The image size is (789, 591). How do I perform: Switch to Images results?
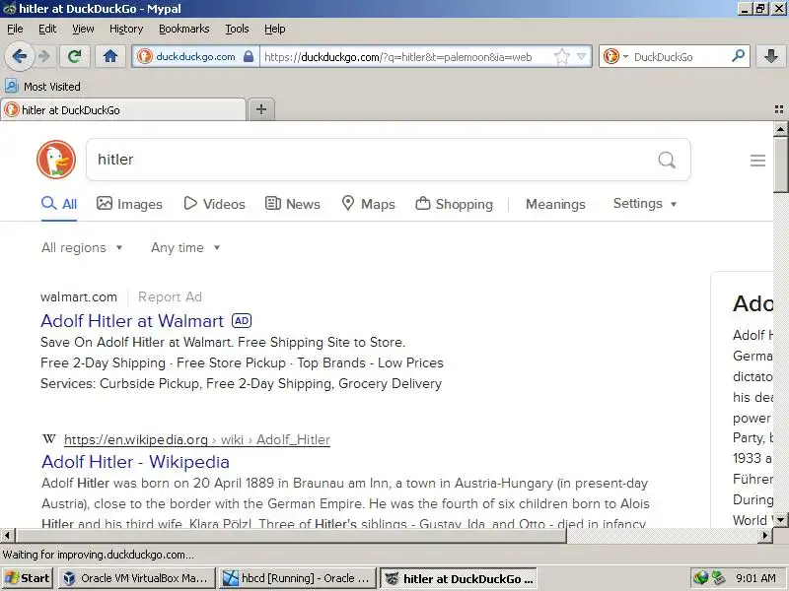pyautogui.click(x=129, y=204)
